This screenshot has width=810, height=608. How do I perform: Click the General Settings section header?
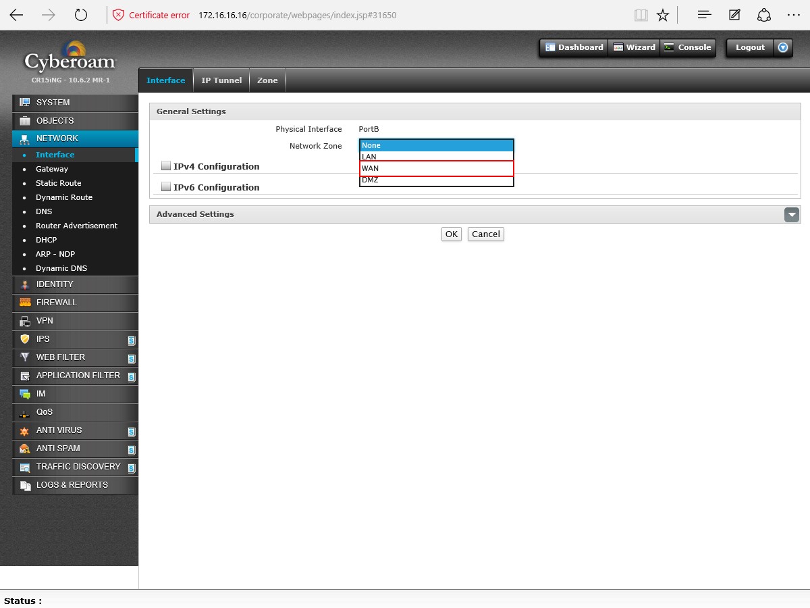point(475,111)
